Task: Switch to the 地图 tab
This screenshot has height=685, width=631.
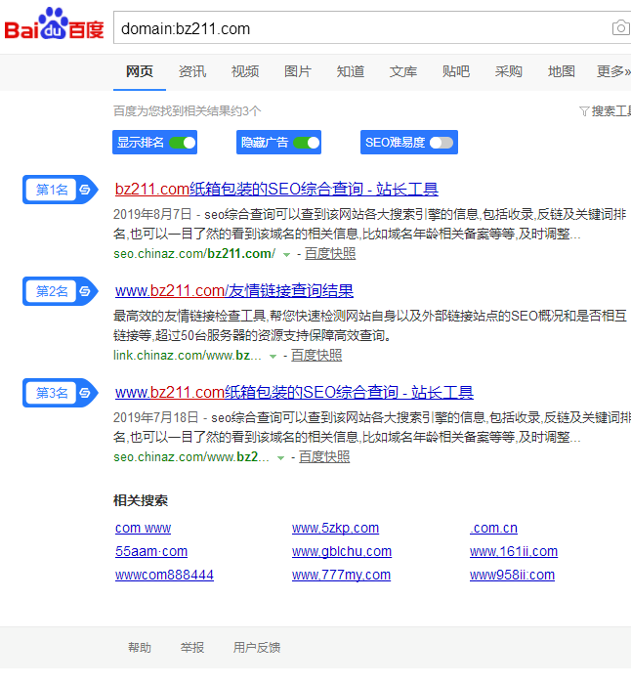Action: (561, 71)
